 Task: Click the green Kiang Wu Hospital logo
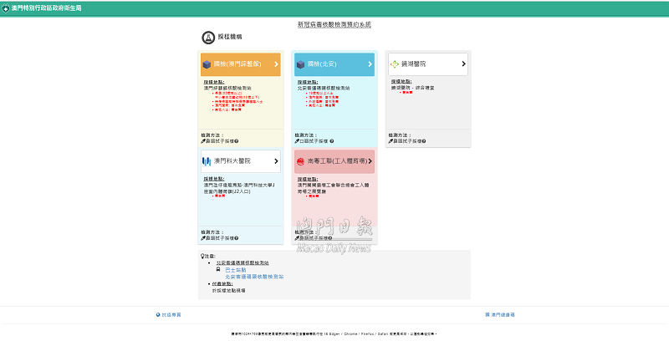(x=395, y=64)
